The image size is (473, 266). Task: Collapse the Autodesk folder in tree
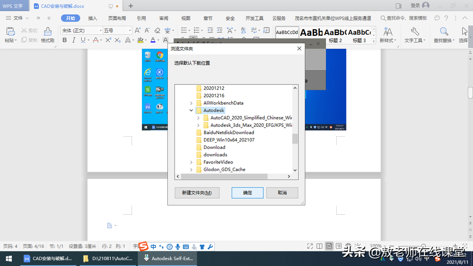coord(191,111)
